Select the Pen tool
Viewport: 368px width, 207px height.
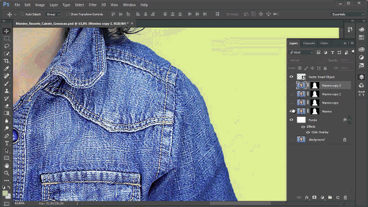pyautogui.click(x=6, y=136)
